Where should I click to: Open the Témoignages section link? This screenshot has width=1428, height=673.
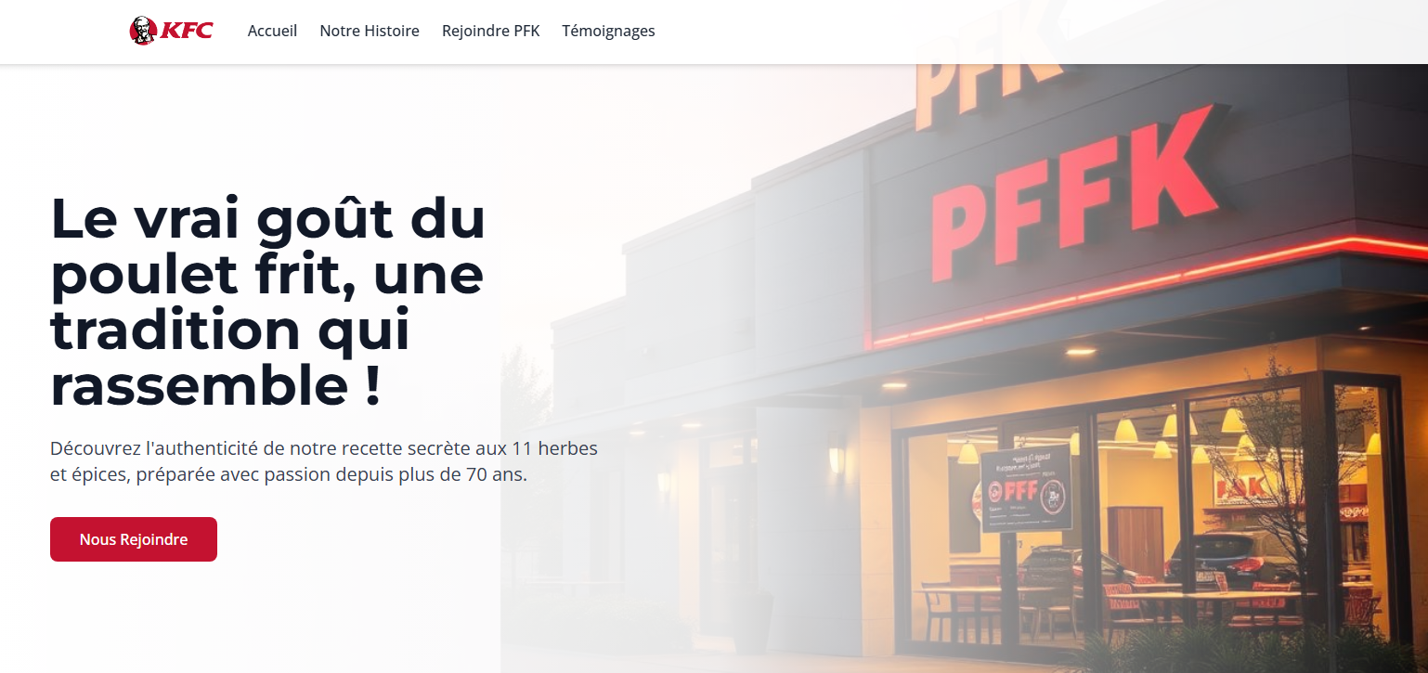[x=608, y=31]
